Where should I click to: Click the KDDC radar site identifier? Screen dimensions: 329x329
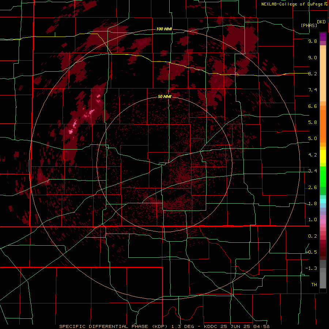[x=211, y=326]
